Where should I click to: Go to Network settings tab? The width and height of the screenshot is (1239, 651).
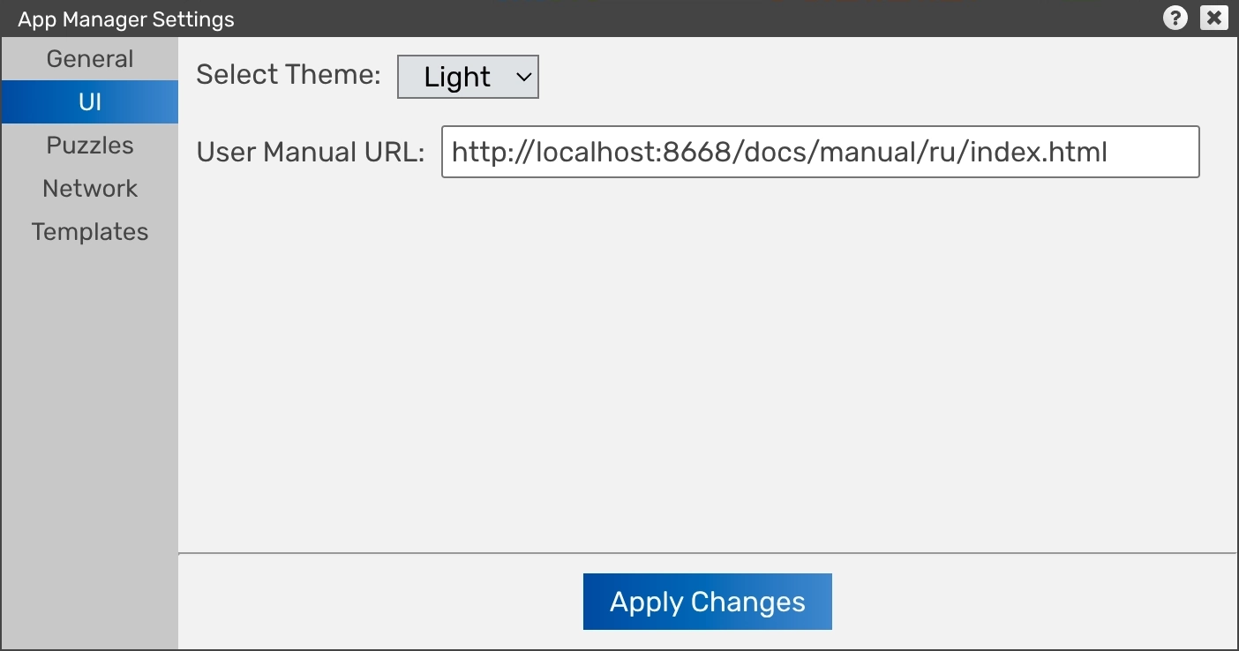coord(89,189)
